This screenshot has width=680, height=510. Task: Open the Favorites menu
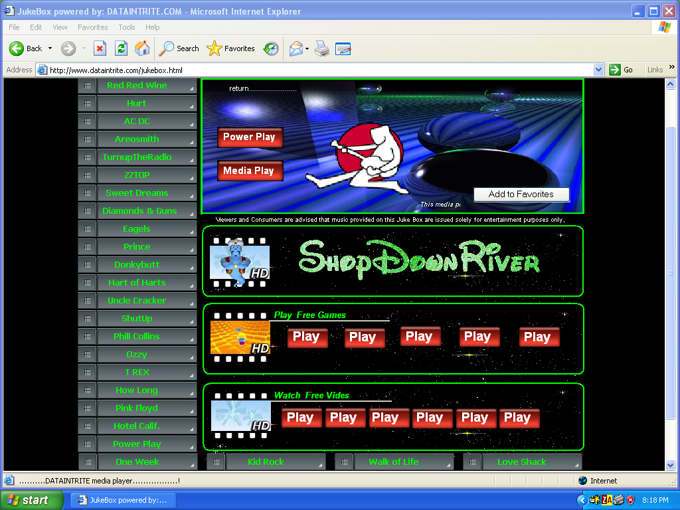[x=93, y=27]
